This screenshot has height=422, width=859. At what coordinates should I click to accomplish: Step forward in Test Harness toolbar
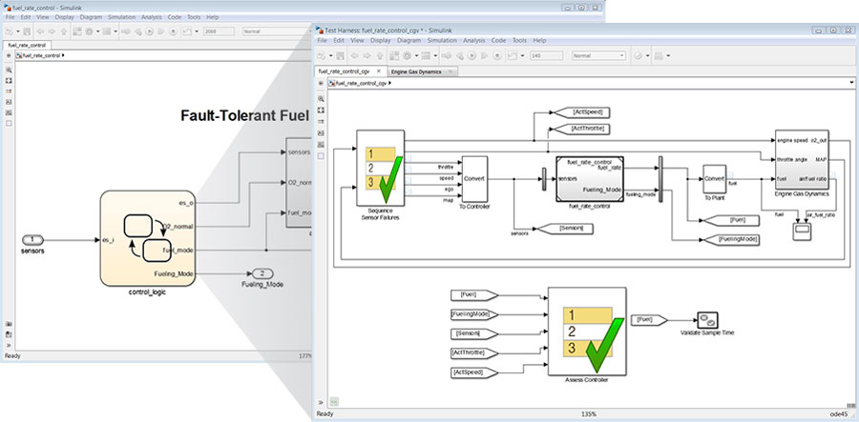click(484, 56)
